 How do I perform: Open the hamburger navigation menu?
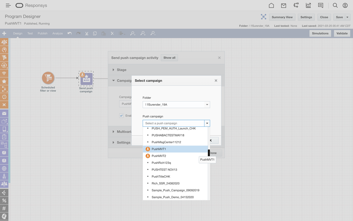tap(8, 6)
